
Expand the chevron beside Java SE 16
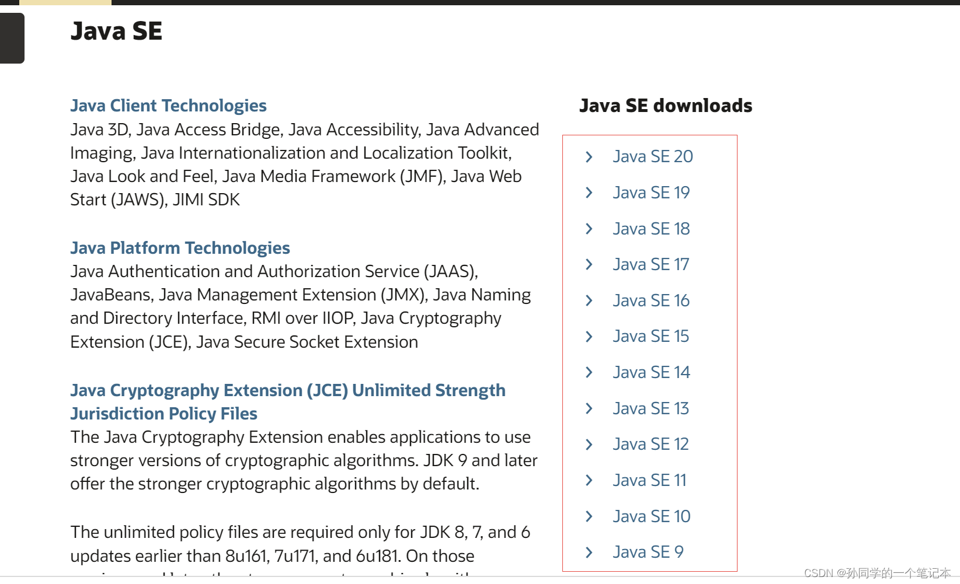coord(589,300)
